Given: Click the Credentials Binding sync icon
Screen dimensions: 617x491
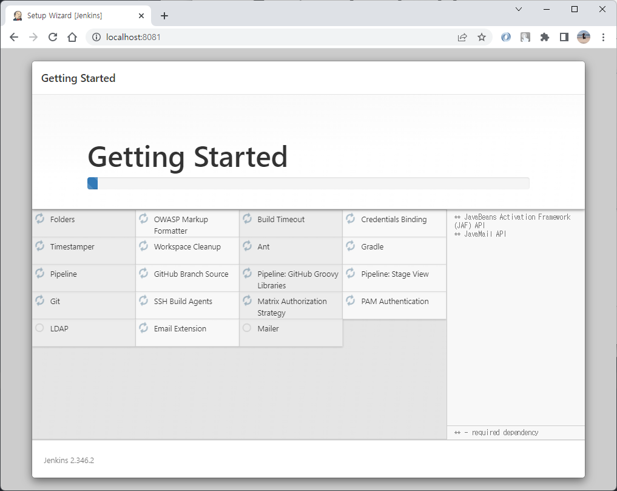Looking at the screenshot, I should point(351,218).
